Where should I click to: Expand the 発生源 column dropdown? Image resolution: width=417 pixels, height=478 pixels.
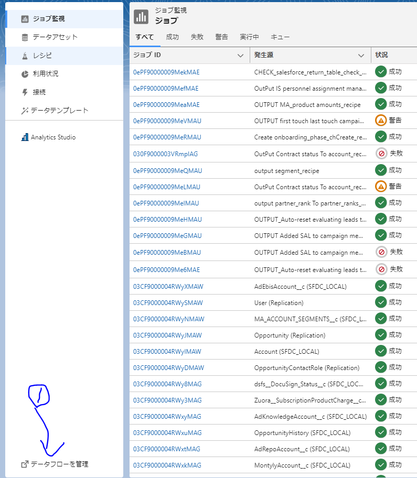coord(361,56)
